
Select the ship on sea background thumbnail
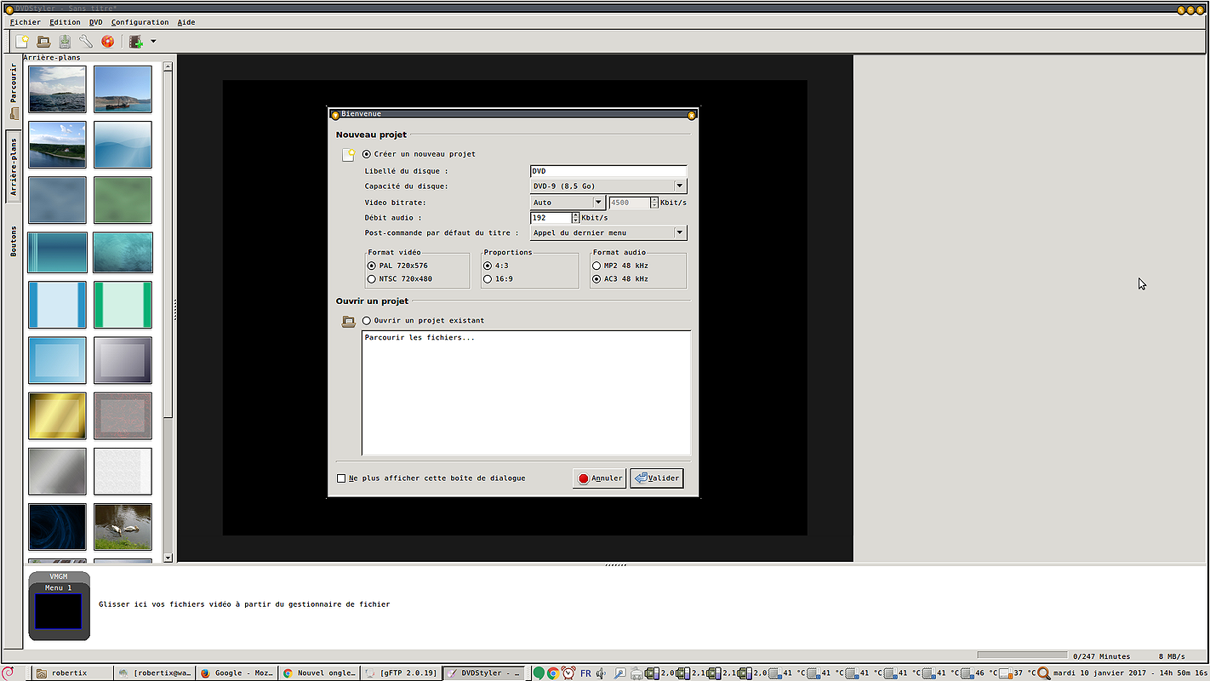(x=123, y=89)
